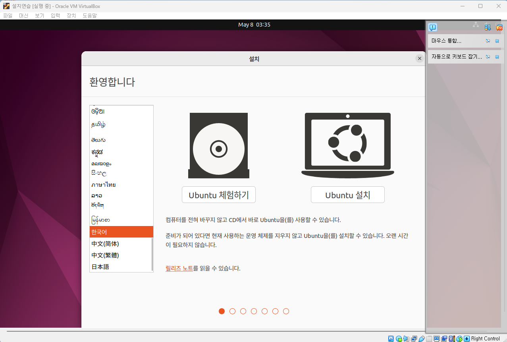Screen dimensions: 507x342
Task: Toggle the notification center speech-bubble icon
Action: [x=433, y=27]
